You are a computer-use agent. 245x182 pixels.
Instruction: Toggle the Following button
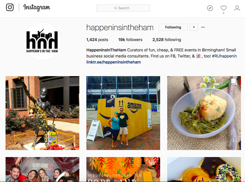pos(173,27)
